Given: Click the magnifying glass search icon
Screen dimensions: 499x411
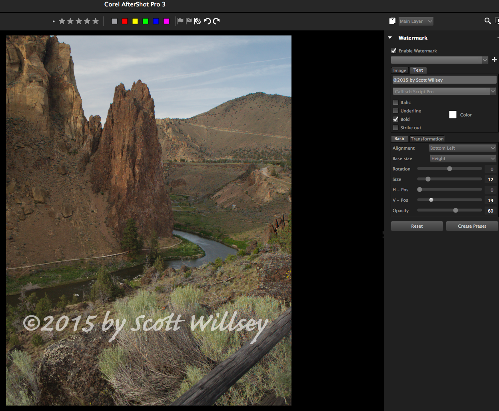Looking at the screenshot, I should 487,21.
